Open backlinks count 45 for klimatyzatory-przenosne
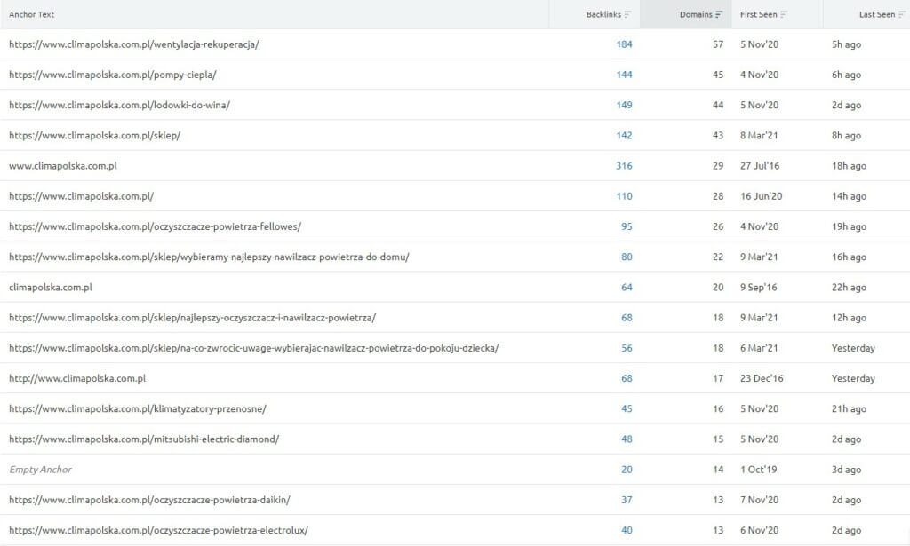 (x=627, y=408)
